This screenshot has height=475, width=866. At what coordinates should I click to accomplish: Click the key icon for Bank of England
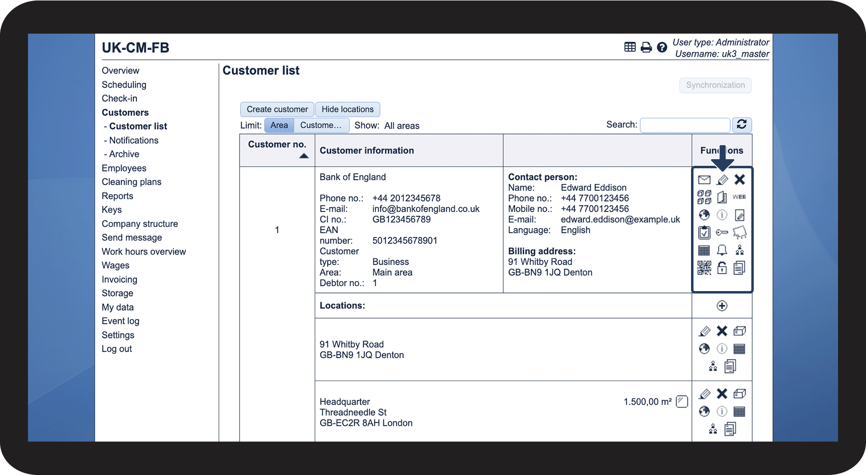(722, 232)
